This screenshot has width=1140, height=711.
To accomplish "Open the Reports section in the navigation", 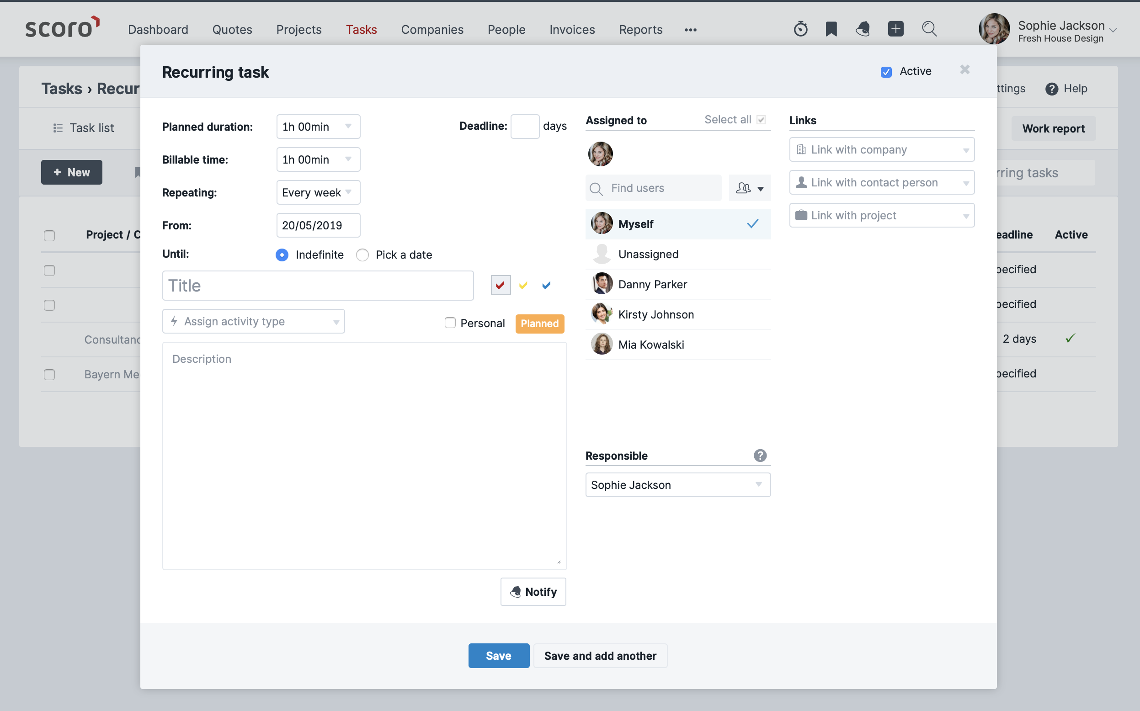I will point(640,29).
